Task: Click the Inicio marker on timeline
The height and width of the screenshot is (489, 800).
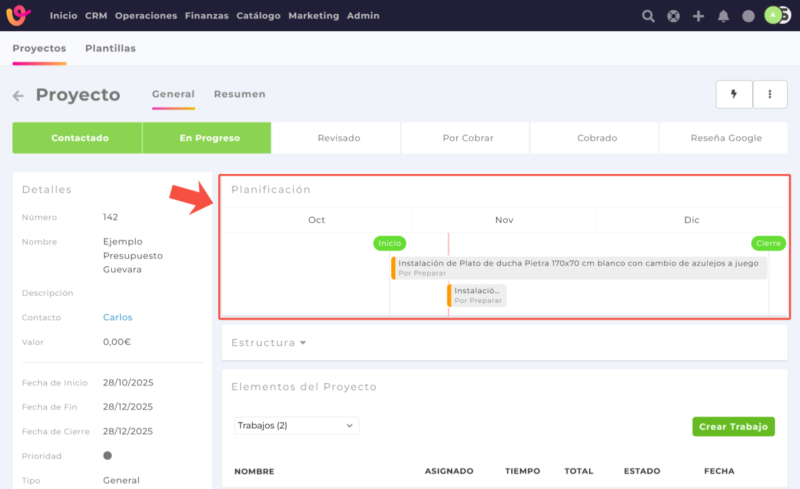Action: coord(389,243)
